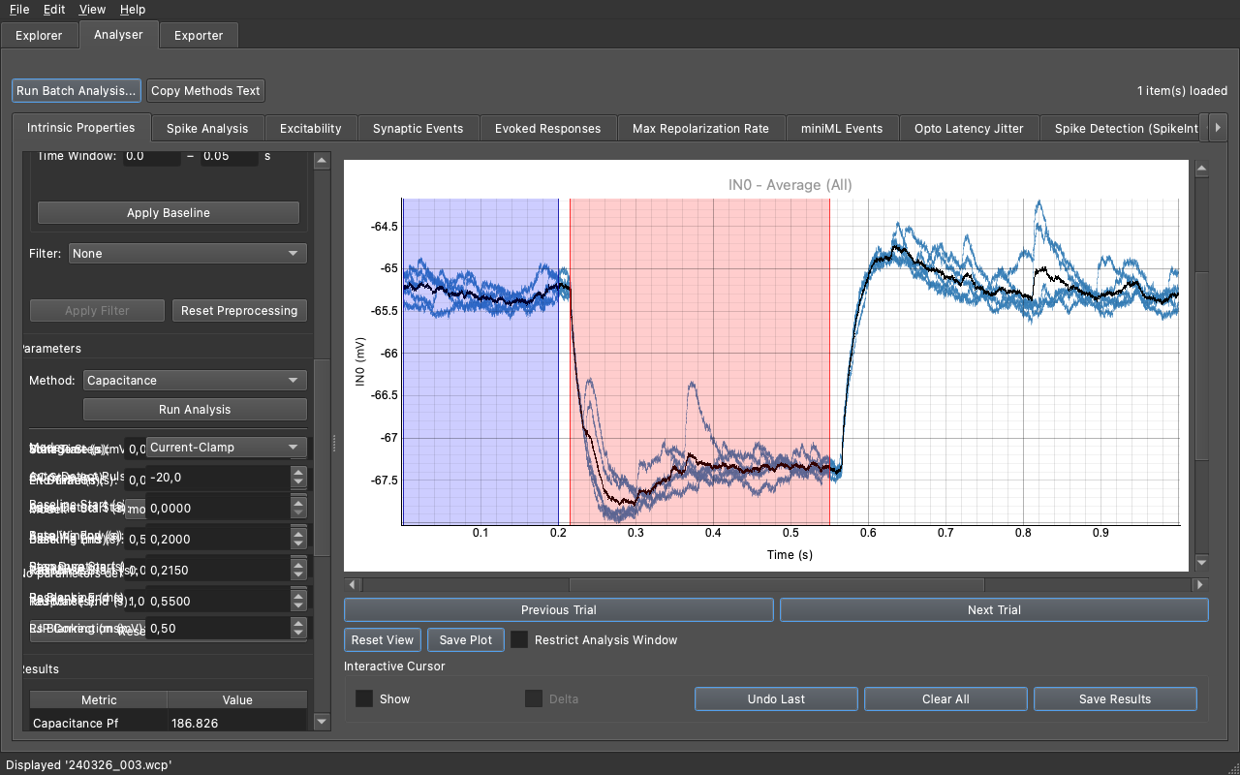This screenshot has width=1240, height=775.
Task: Tick the Delta checkbox
Action: [534, 698]
